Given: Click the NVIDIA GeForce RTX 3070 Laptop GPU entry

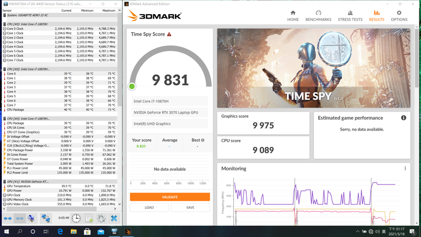Looking at the screenshot, I should click(170, 112).
